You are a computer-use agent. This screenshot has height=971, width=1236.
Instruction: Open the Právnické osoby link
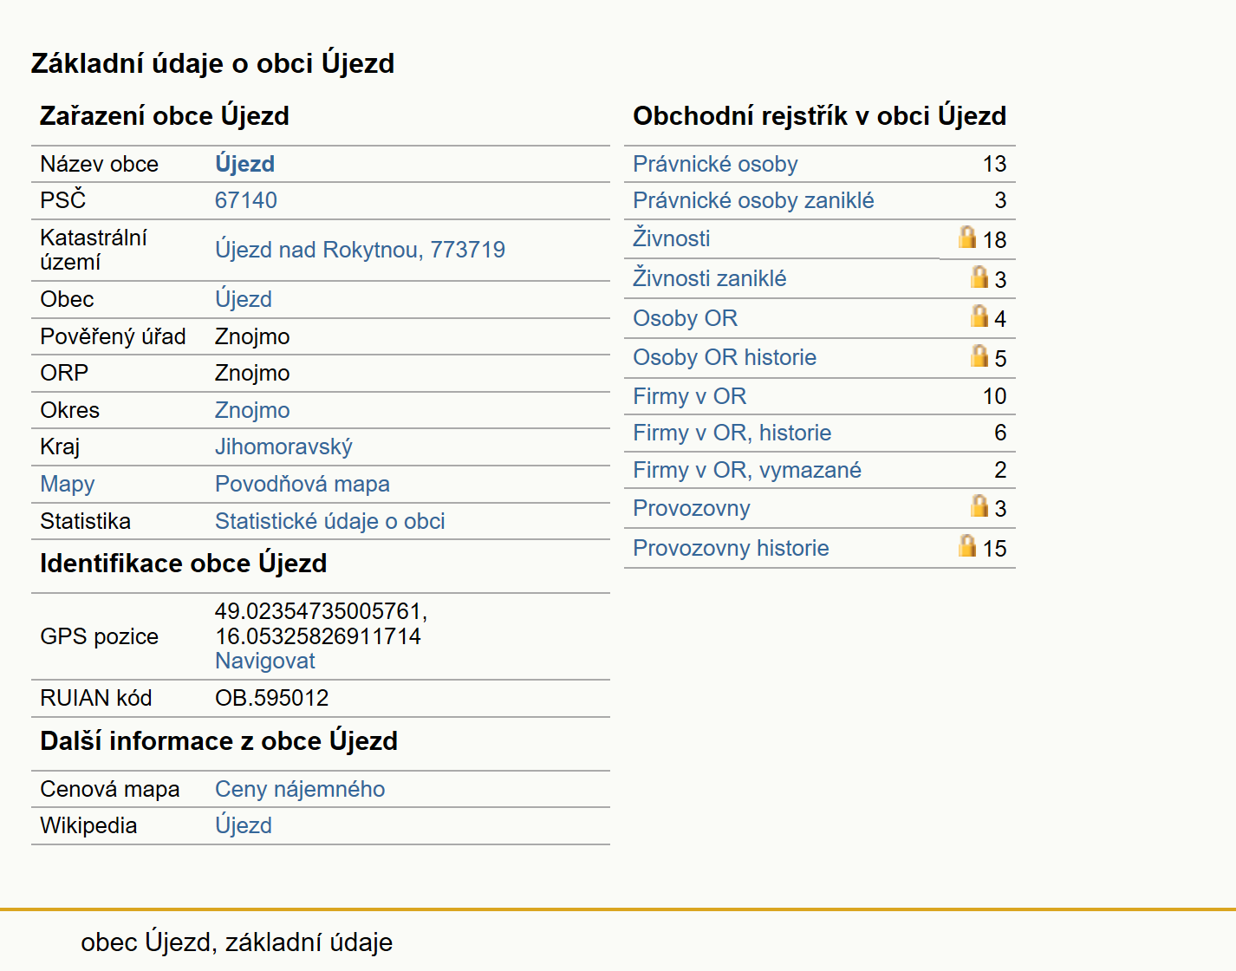click(x=715, y=164)
